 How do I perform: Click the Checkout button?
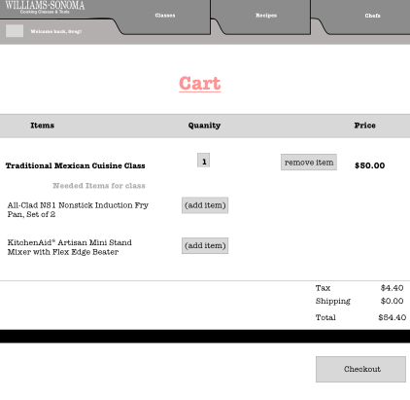click(360, 369)
